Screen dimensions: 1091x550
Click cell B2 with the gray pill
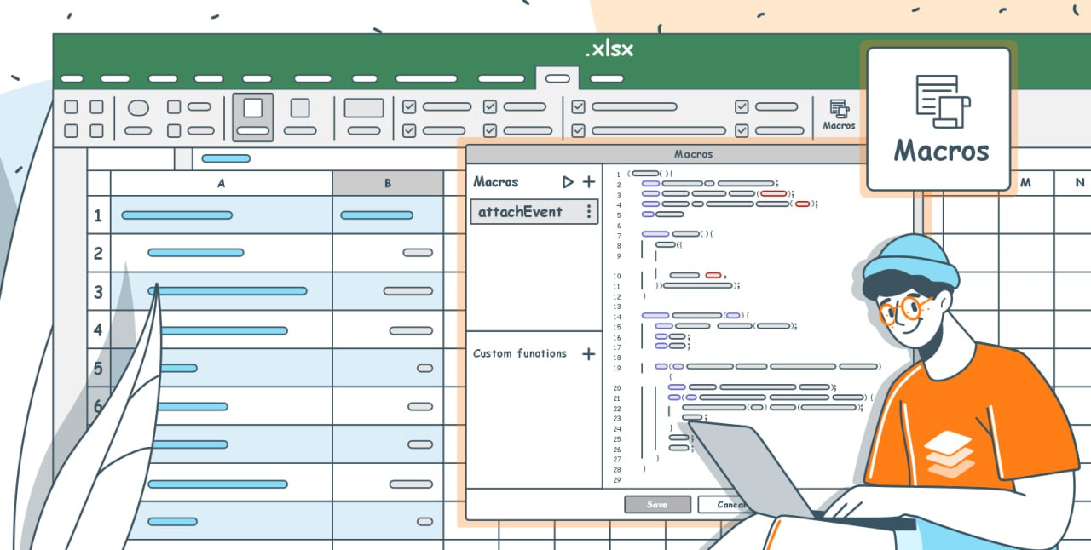388,253
